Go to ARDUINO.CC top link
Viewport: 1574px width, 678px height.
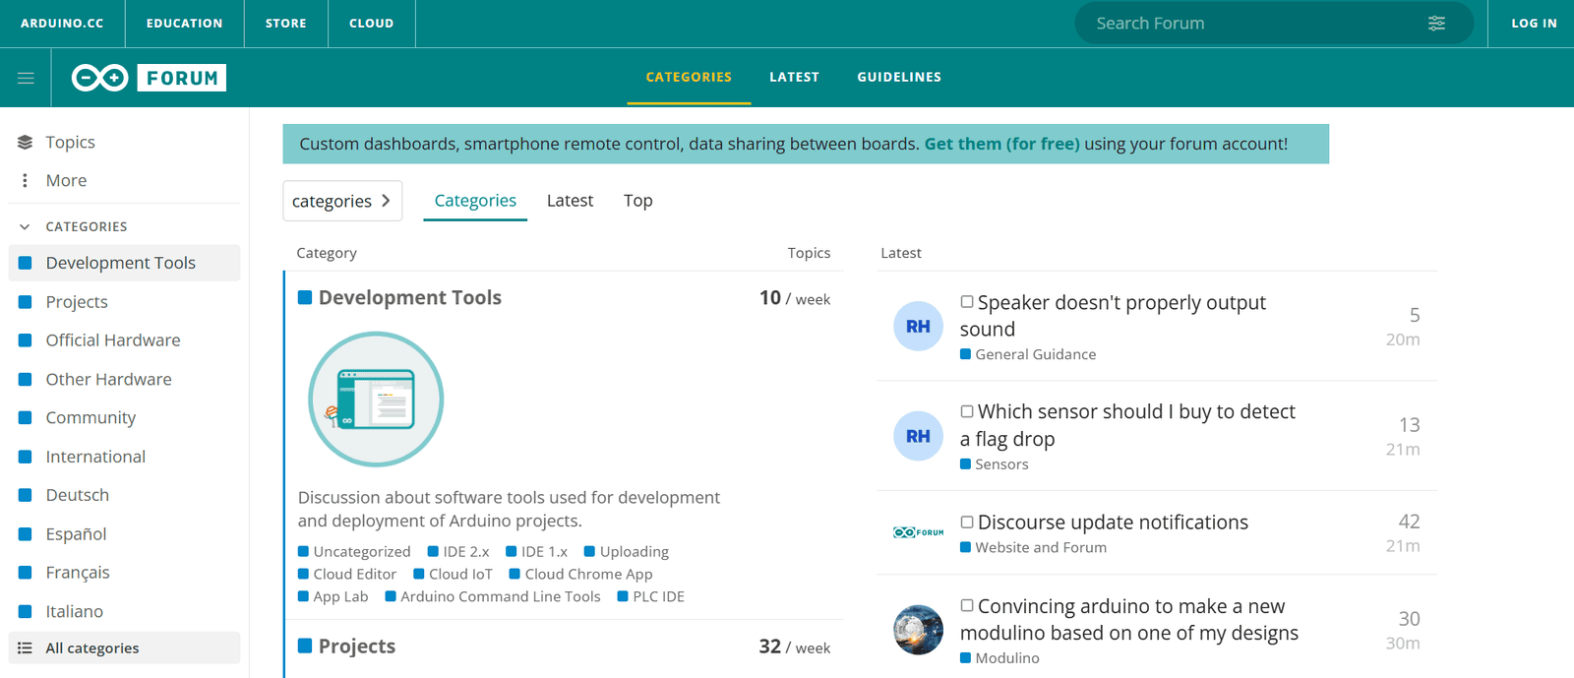tap(62, 24)
